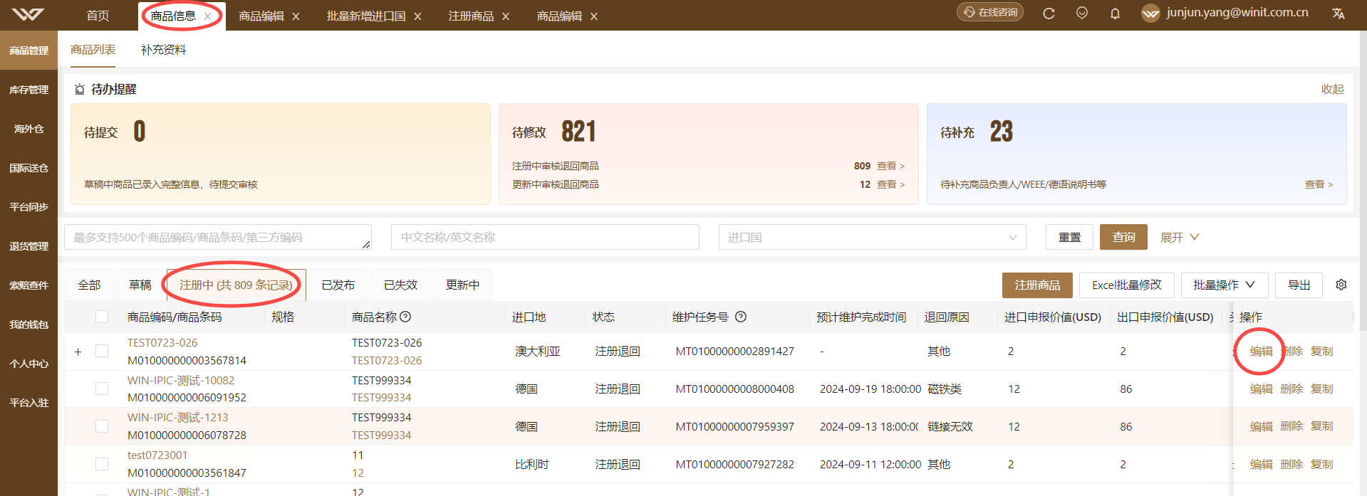Toggle the select-all checkbox in the table header
Image resolution: width=1367 pixels, height=496 pixels.
(x=102, y=317)
